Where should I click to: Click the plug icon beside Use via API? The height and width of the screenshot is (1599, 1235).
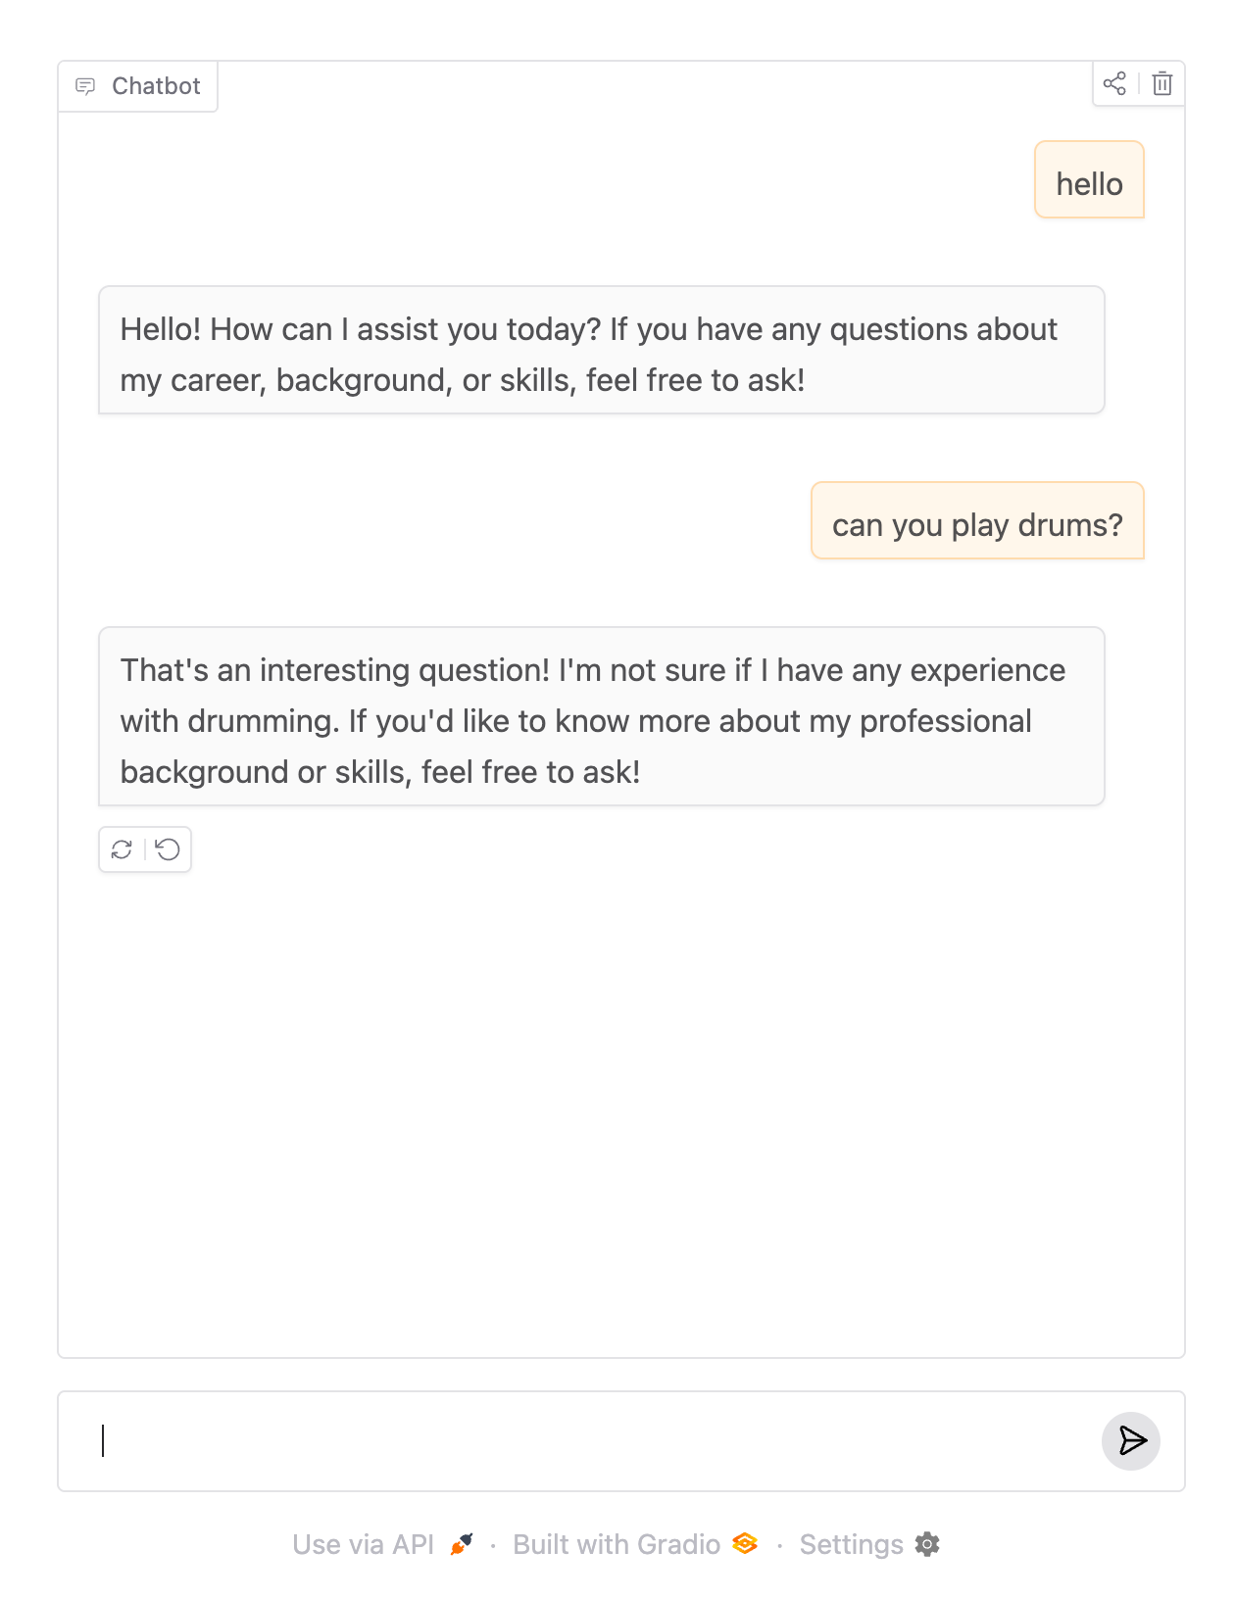tap(462, 1544)
